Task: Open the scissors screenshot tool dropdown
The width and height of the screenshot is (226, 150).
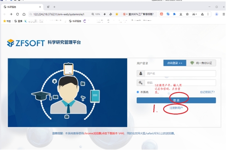Action: (x=195, y=14)
